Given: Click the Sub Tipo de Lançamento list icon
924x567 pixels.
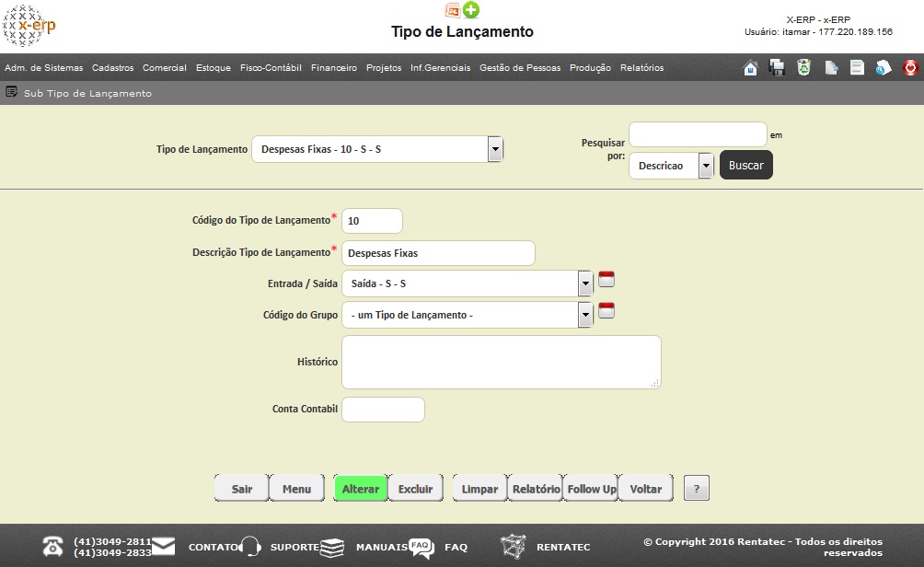Looking at the screenshot, I should pos(11,92).
